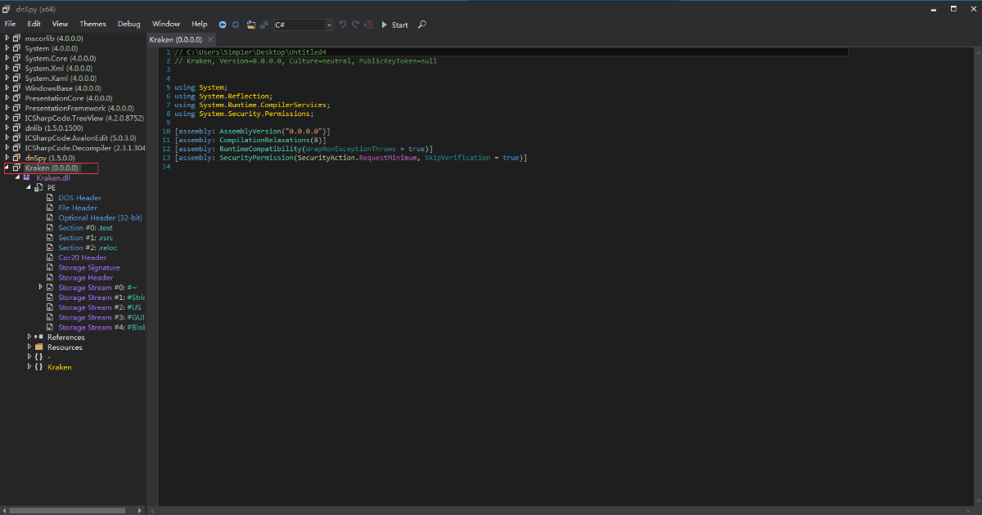Select the Kraken.dll module node
Screen dimensions: 982x515
coord(52,177)
